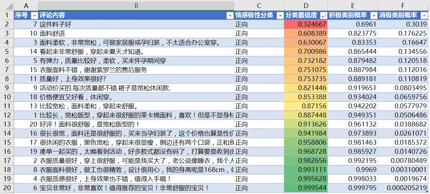The height and width of the screenshot is (194, 430).
Task: Select row 11 header
Action: click(x=7, y=106)
